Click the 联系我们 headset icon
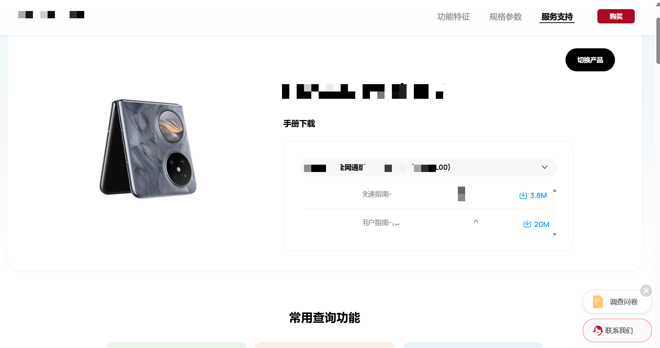 [598, 330]
